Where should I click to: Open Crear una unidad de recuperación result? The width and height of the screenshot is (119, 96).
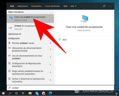click(30, 19)
